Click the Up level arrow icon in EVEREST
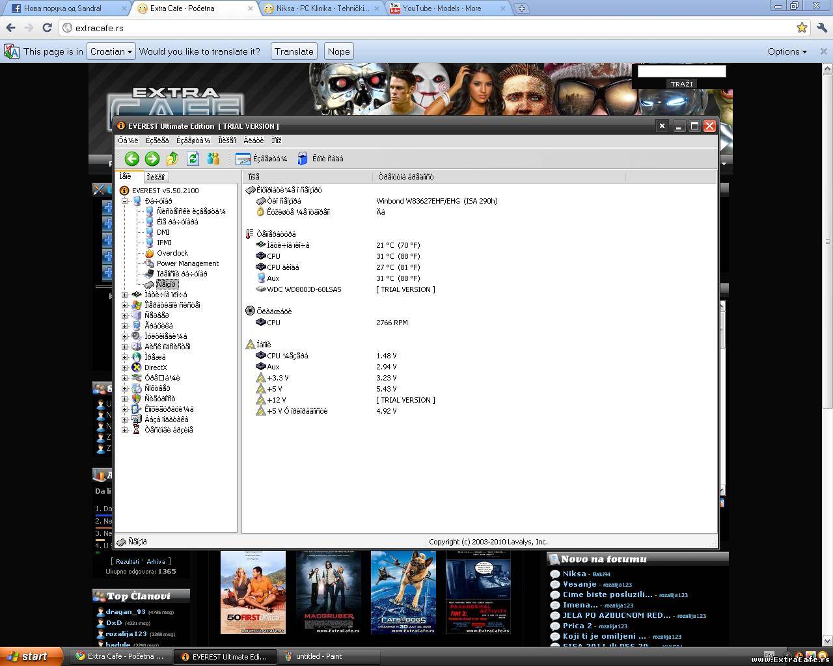Image resolution: width=833 pixels, height=666 pixels. pyautogui.click(x=172, y=159)
